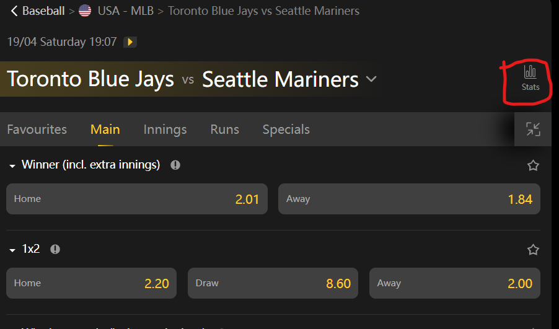This screenshot has height=329, width=559.
Task: Switch to the Innings tab
Action: [x=165, y=129]
